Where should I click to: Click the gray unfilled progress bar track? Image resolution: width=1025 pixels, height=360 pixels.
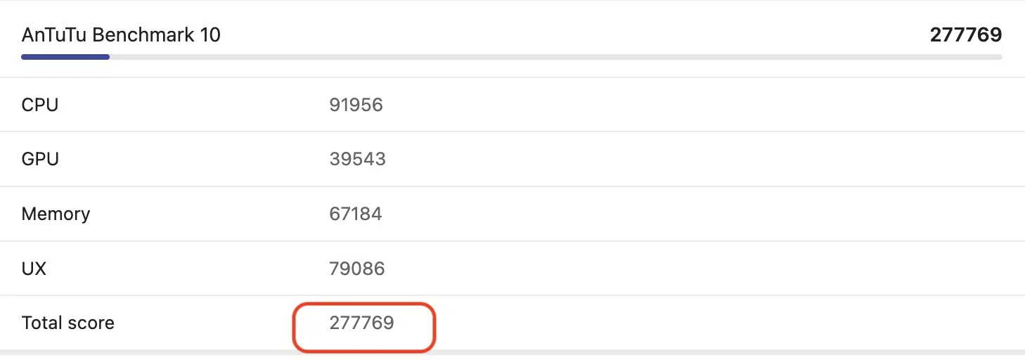point(555,57)
